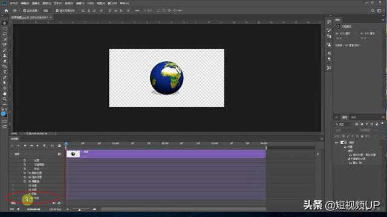Image resolution: width=387 pixels, height=217 pixels.
Task: Split clip at playhead with scissors icon
Action: (x=52, y=146)
